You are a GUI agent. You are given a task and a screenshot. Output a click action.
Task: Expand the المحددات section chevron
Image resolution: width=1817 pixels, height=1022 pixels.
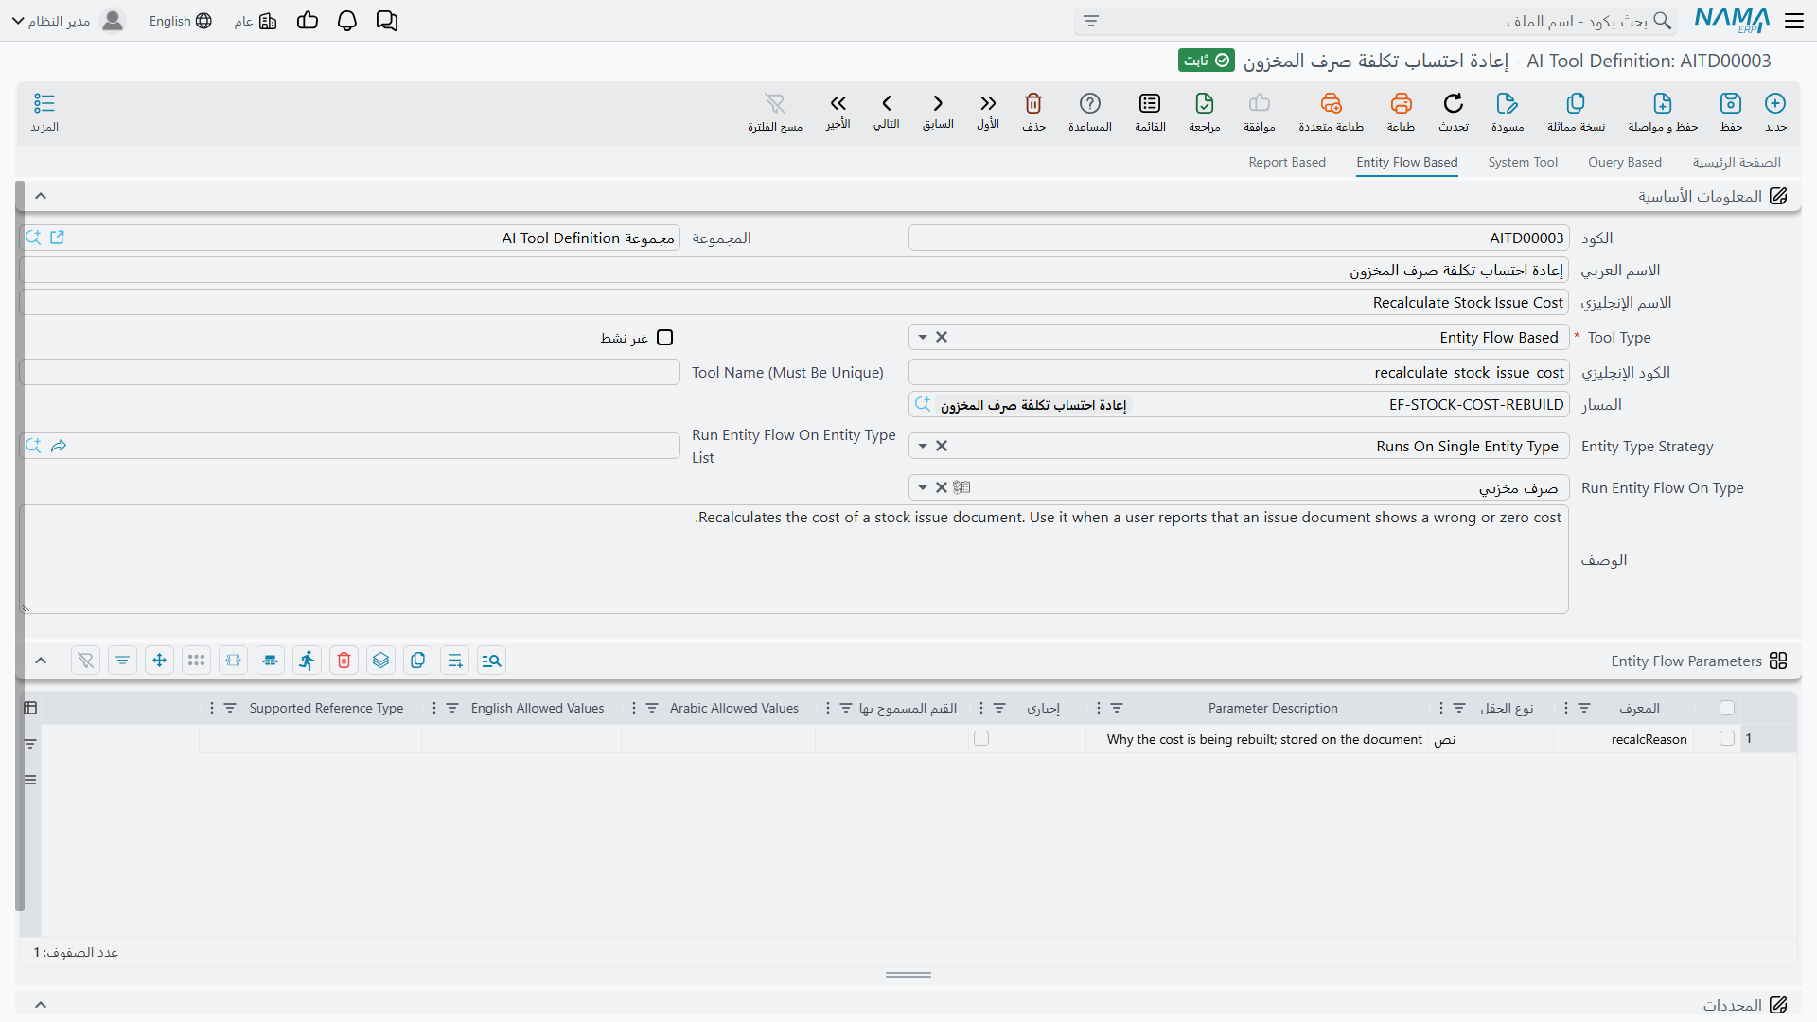coord(41,1005)
